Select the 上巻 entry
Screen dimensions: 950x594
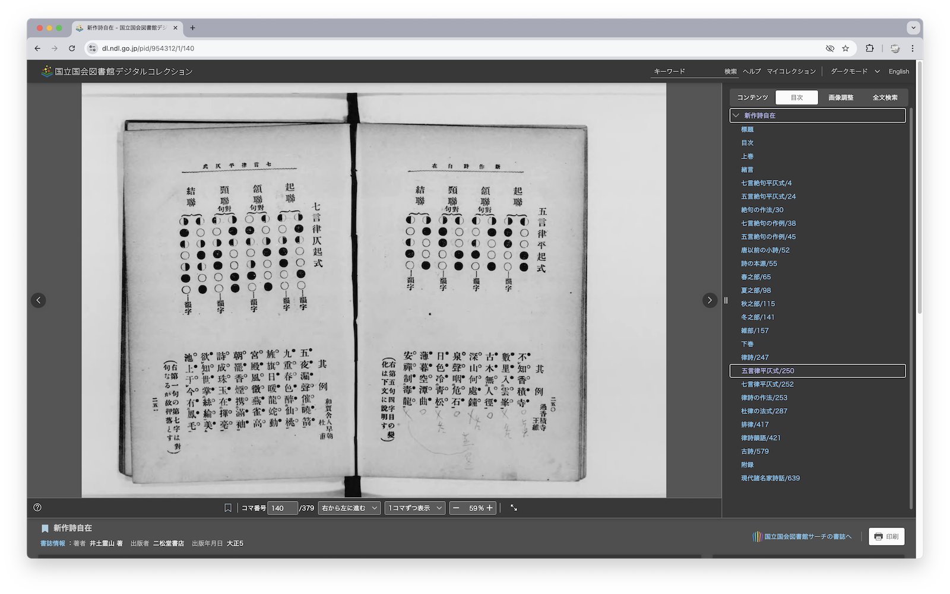coord(747,156)
